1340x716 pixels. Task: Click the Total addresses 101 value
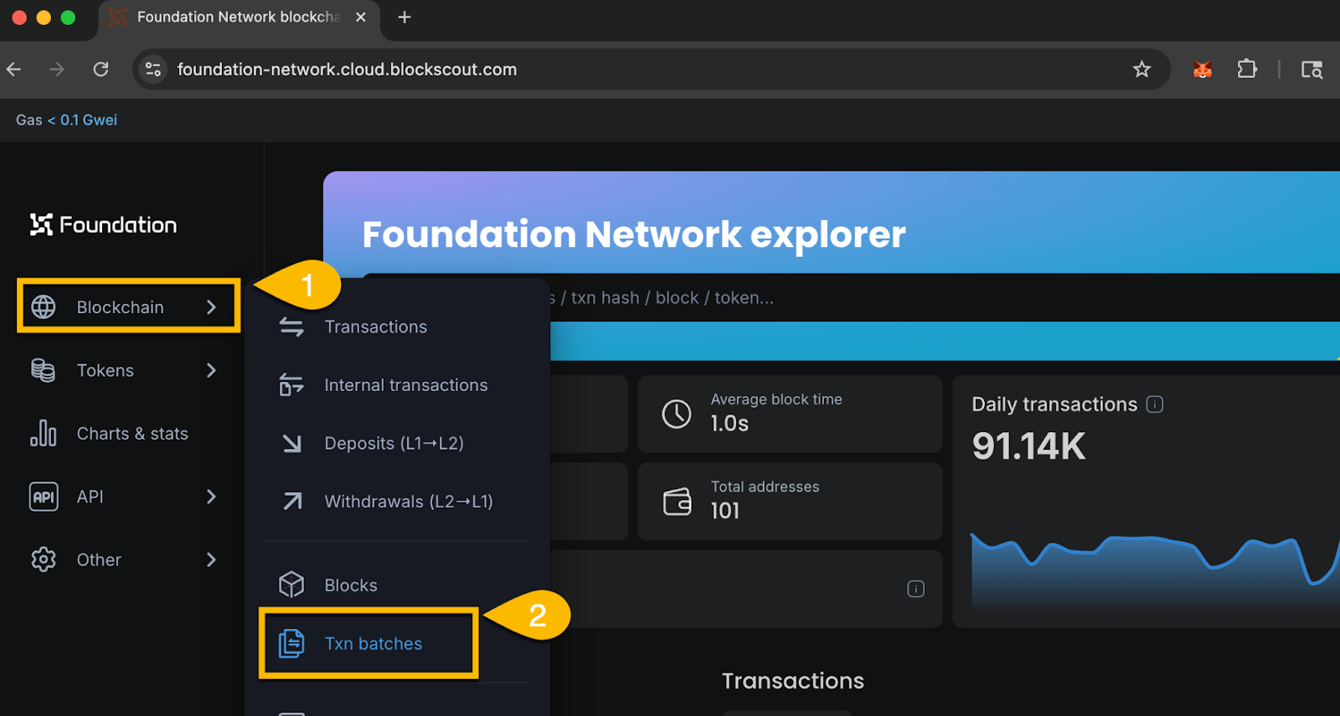tap(725, 511)
